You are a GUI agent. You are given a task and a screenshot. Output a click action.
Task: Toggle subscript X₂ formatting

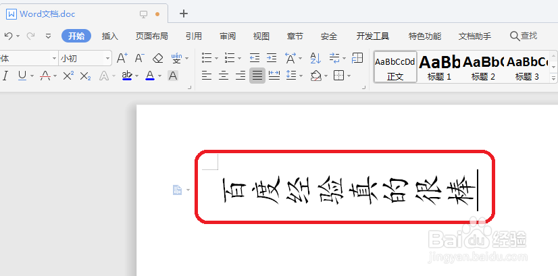click(85, 76)
